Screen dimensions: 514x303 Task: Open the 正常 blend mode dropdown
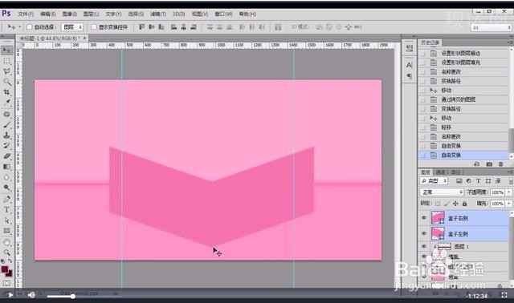tap(442, 192)
